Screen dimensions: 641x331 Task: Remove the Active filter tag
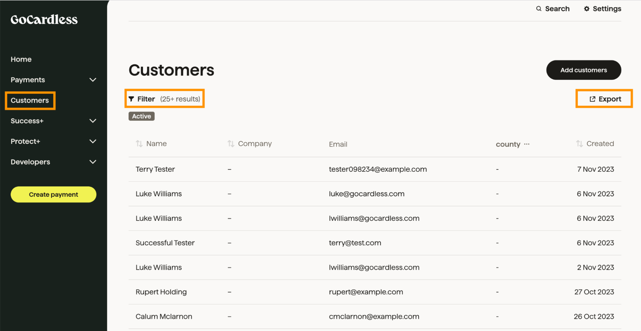click(x=141, y=116)
